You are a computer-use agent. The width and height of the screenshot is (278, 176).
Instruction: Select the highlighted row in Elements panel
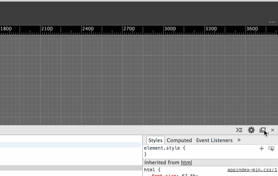point(70,145)
